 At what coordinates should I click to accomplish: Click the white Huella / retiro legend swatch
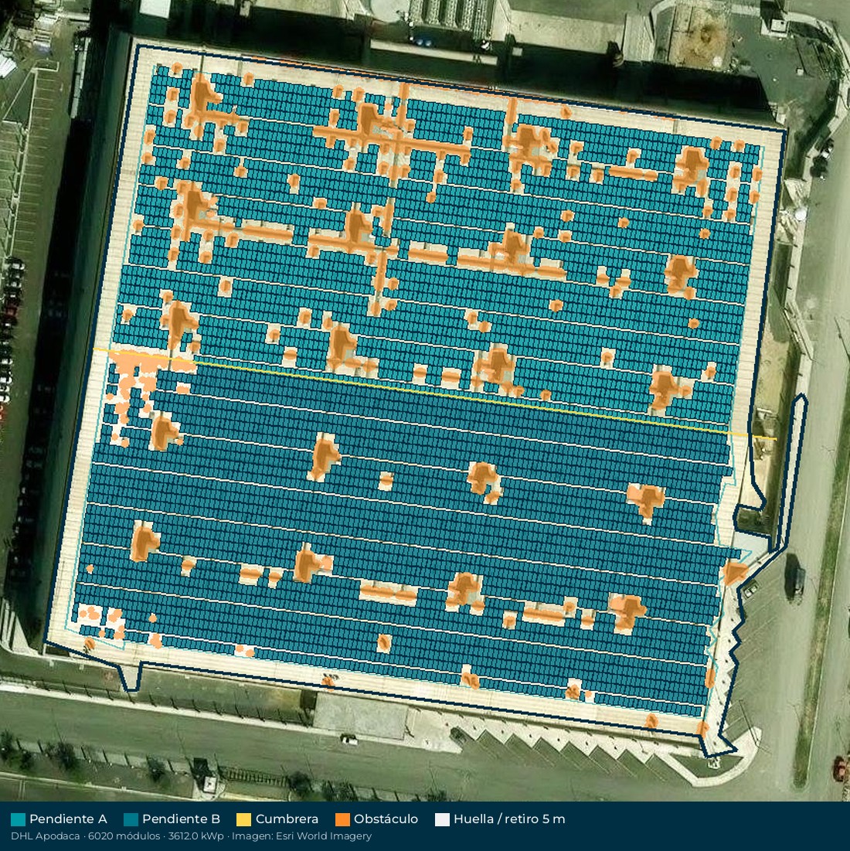click(442, 819)
